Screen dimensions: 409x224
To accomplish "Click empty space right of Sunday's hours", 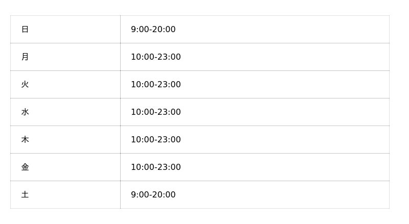I will [286, 30].
